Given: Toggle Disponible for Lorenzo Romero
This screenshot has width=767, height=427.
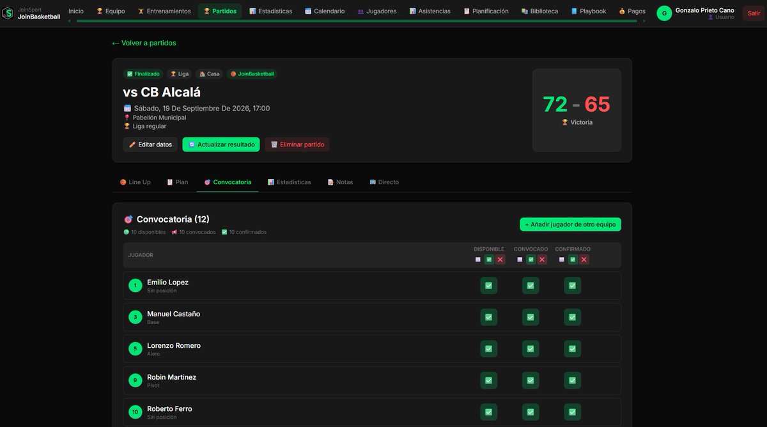Looking at the screenshot, I should coord(488,349).
